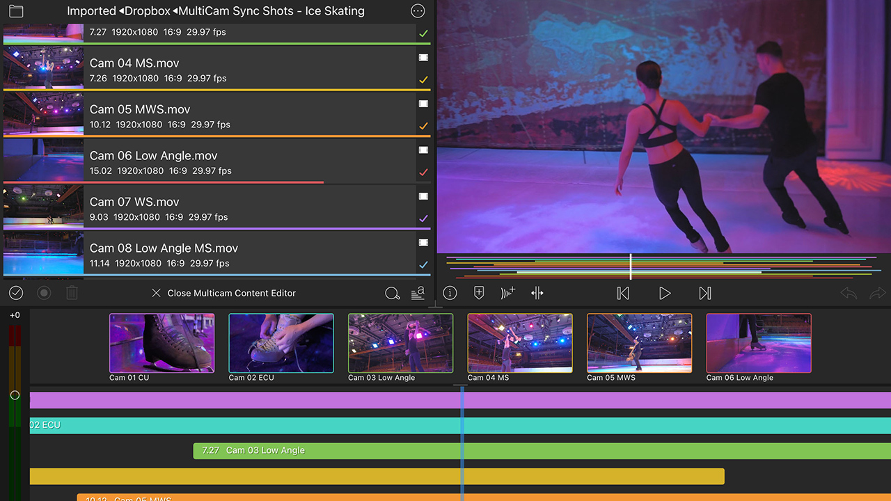Click the Cam 06 Low Angle.mov library thumbnail
This screenshot has width=891, height=501.
coord(43,161)
